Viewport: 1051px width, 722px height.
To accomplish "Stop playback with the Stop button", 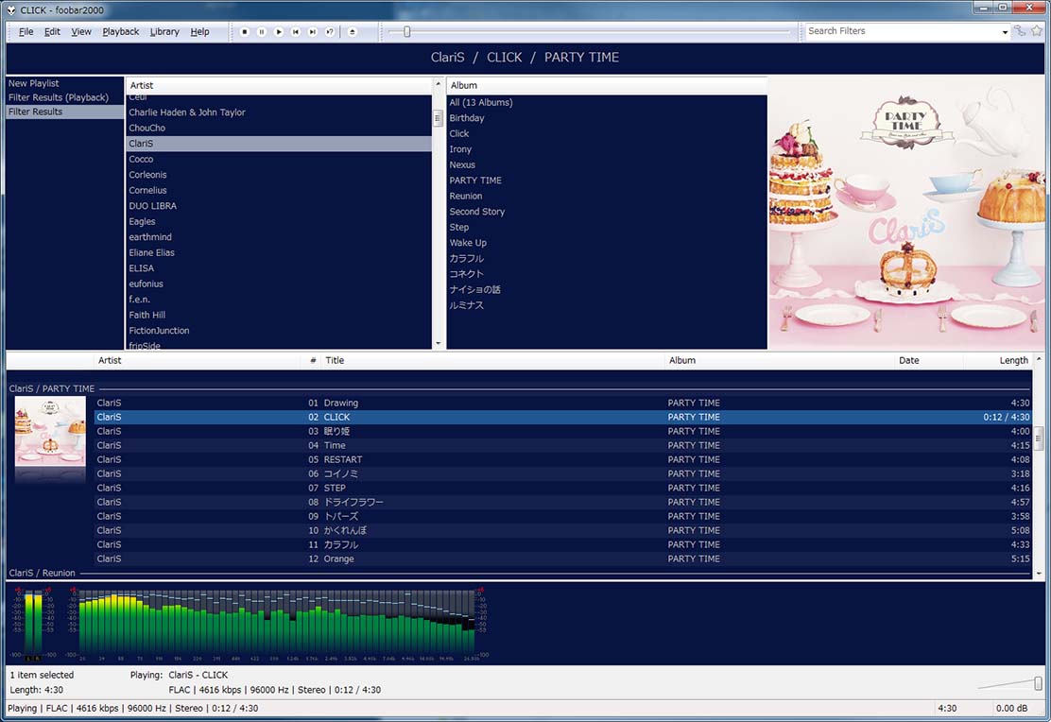I will tap(245, 31).
